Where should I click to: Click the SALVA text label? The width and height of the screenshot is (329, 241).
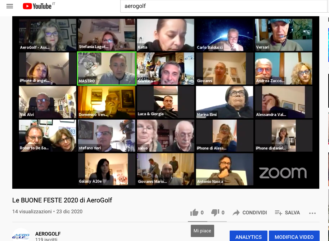pyautogui.click(x=292, y=213)
